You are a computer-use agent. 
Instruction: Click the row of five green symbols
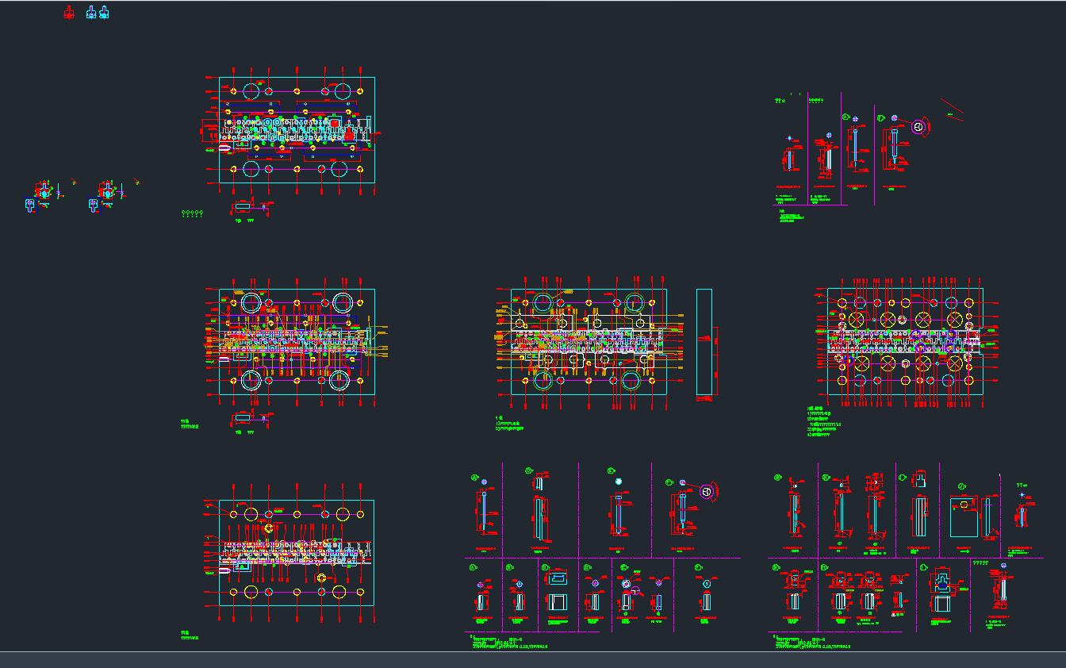pyautogui.click(x=192, y=213)
